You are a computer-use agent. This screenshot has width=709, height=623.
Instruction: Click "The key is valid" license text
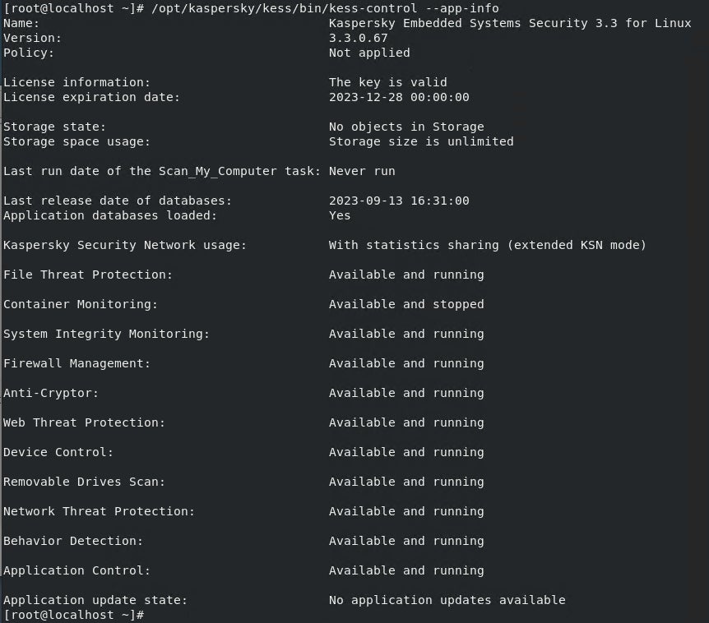click(x=387, y=82)
